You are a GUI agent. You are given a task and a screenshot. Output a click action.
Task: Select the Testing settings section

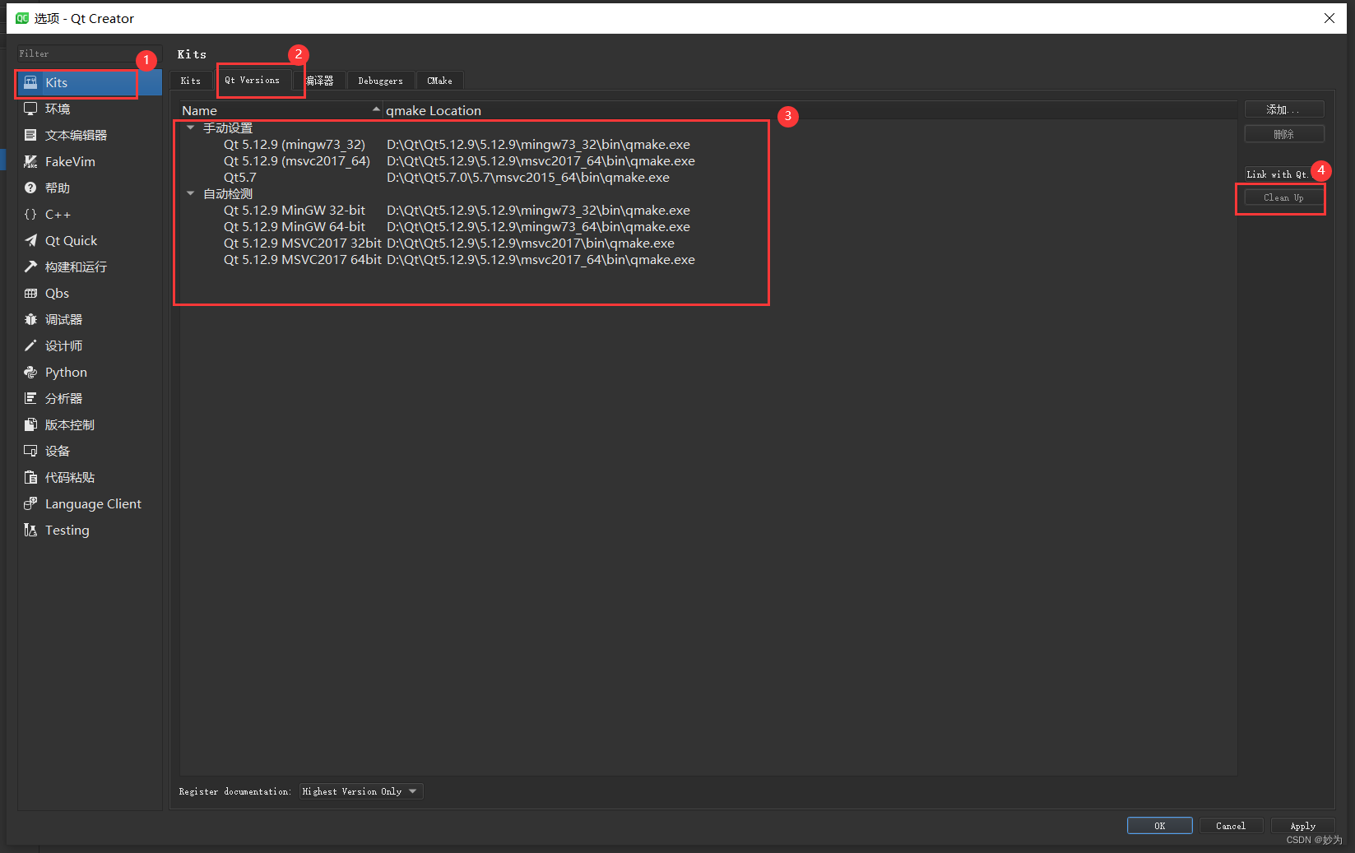coord(65,530)
